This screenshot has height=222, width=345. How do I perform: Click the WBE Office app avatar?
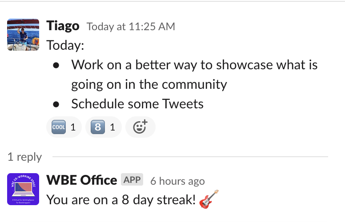pyautogui.click(x=24, y=189)
